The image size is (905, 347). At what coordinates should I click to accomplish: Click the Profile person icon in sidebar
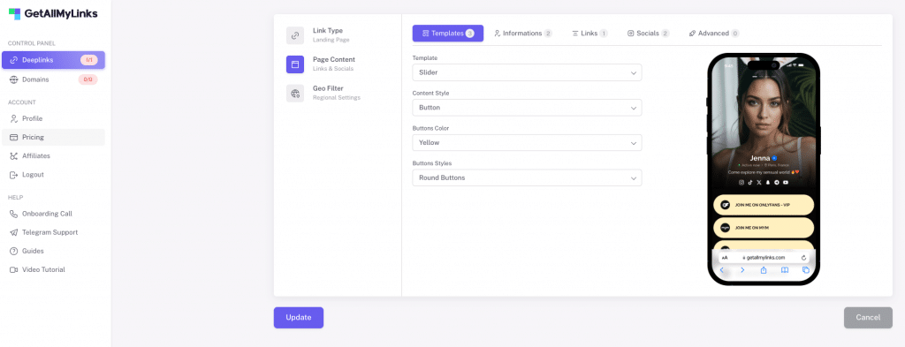(14, 118)
